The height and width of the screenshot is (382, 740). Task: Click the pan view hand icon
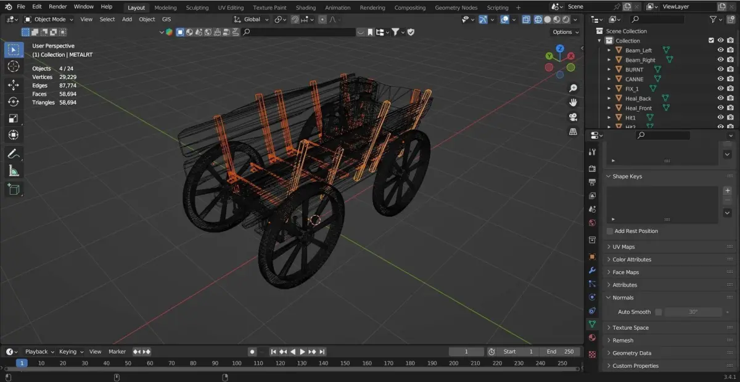click(x=573, y=102)
